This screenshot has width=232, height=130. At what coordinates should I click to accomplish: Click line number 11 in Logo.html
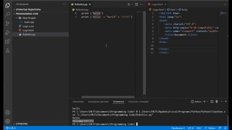[152, 49]
